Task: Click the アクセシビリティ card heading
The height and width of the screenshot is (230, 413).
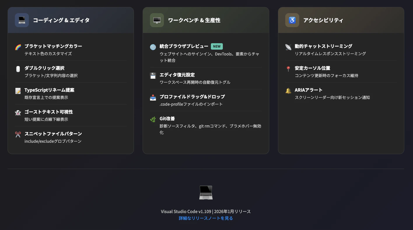Action: point(323,20)
